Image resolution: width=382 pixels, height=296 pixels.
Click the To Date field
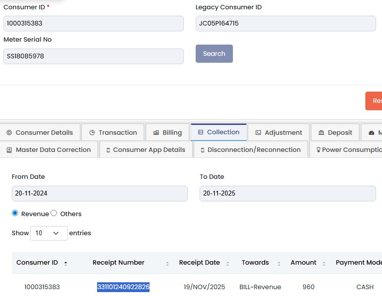click(288, 194)
